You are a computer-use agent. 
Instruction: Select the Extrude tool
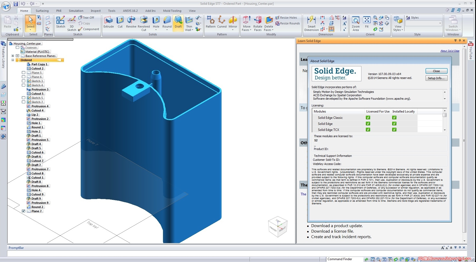109,22
